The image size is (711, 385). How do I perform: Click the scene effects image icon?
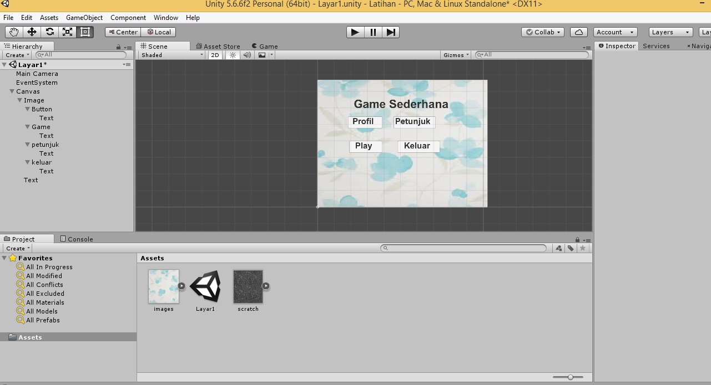262,55
